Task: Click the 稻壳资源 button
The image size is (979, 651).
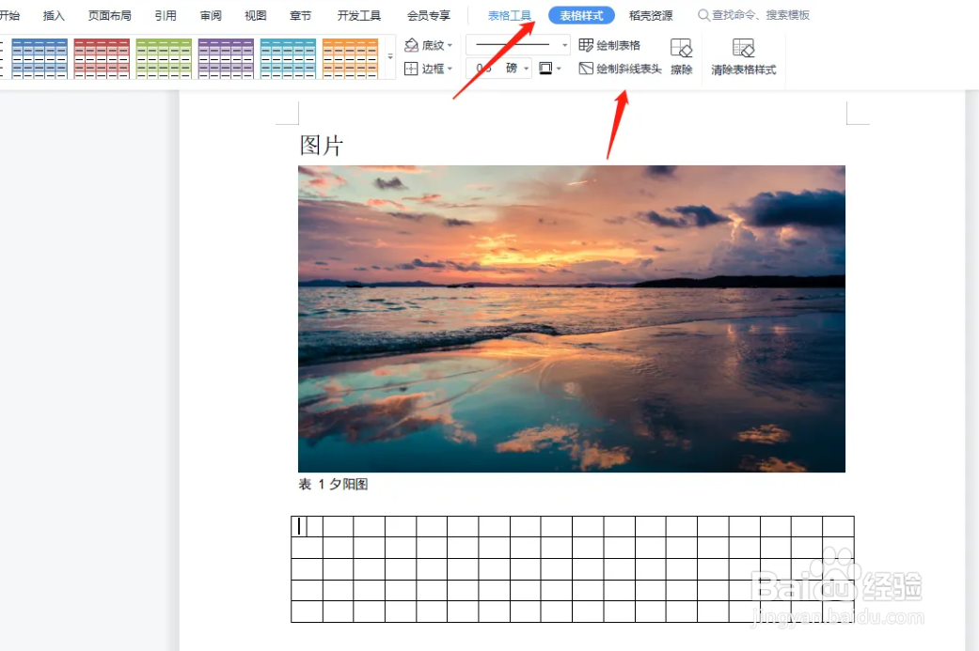Action: [648, 14]
